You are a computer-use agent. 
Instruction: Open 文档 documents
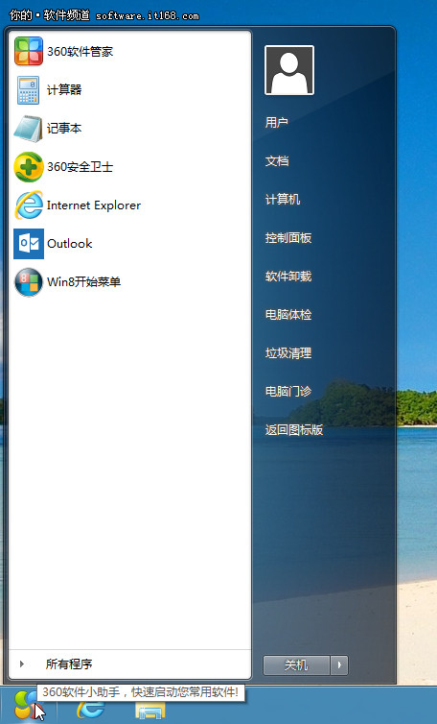click(277, 160)
